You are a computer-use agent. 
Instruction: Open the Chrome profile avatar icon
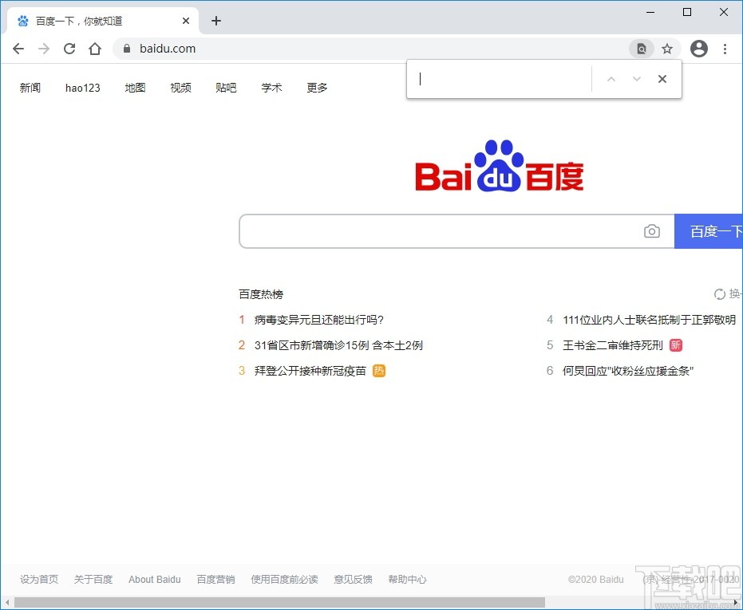click(x=698, y=49)
